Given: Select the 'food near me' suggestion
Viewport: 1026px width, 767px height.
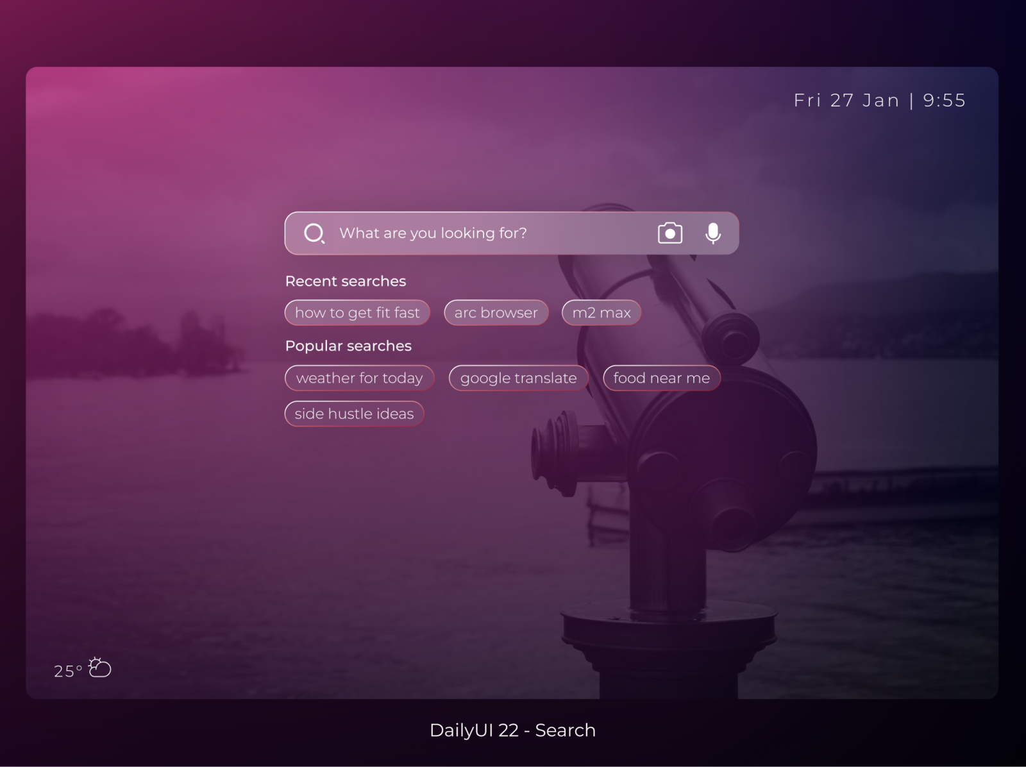Looking at the screenshot, I should click(x=662, y=378).
